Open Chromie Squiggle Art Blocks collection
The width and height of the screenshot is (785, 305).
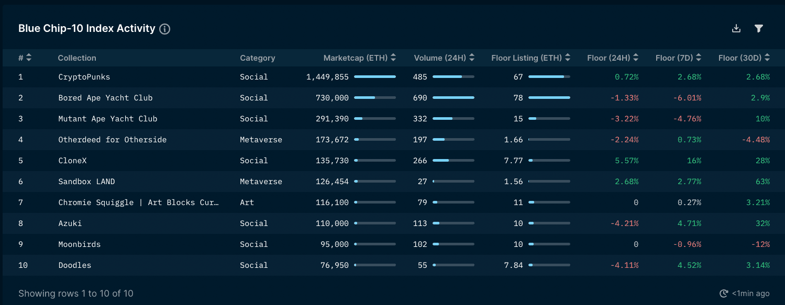(139, 202)
